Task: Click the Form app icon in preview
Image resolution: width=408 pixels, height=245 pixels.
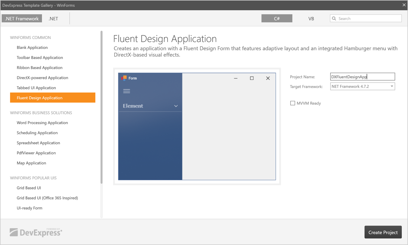Action: [x=124, y=78]
